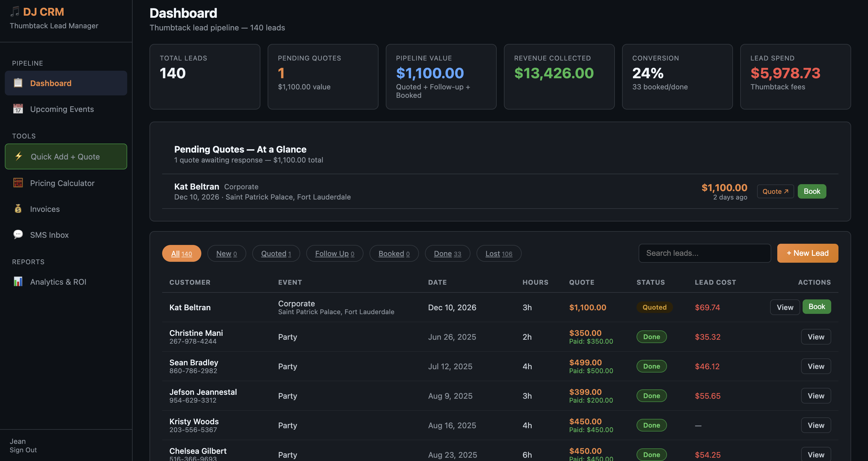Image resolution: width=868 pixels, height=461 pixels.
Task: Select the Booked filter pill
Action: [394, 253]
